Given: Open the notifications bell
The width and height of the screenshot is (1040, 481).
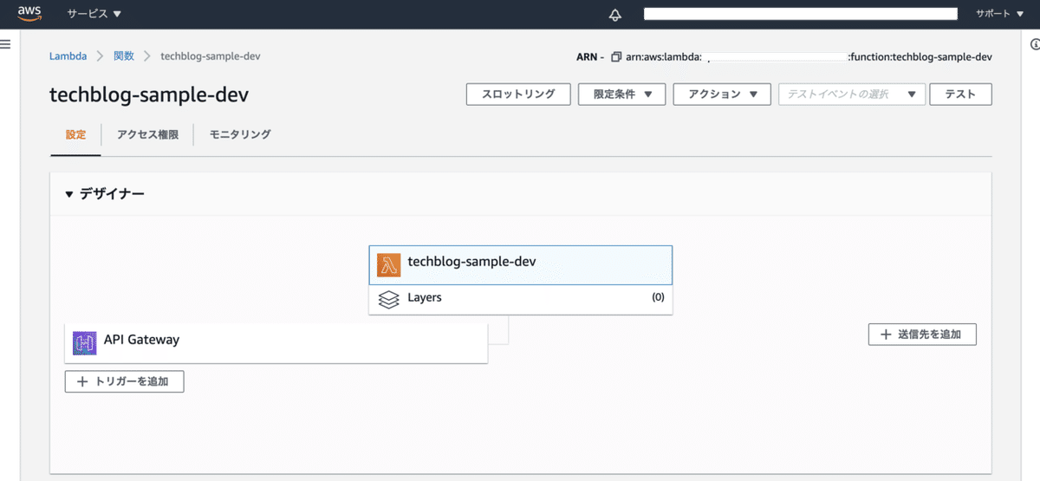Looking at the screenshot, I should (x=615, y=15).
